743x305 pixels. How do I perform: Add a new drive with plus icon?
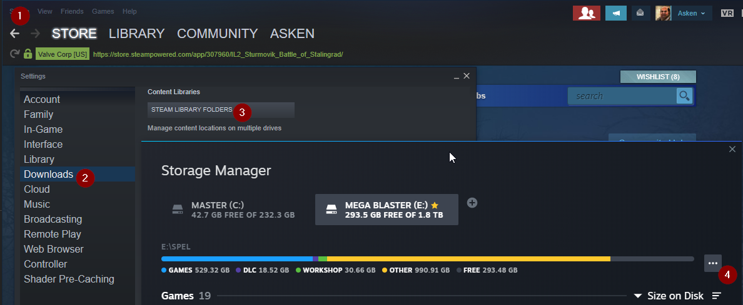pos(472,203)
